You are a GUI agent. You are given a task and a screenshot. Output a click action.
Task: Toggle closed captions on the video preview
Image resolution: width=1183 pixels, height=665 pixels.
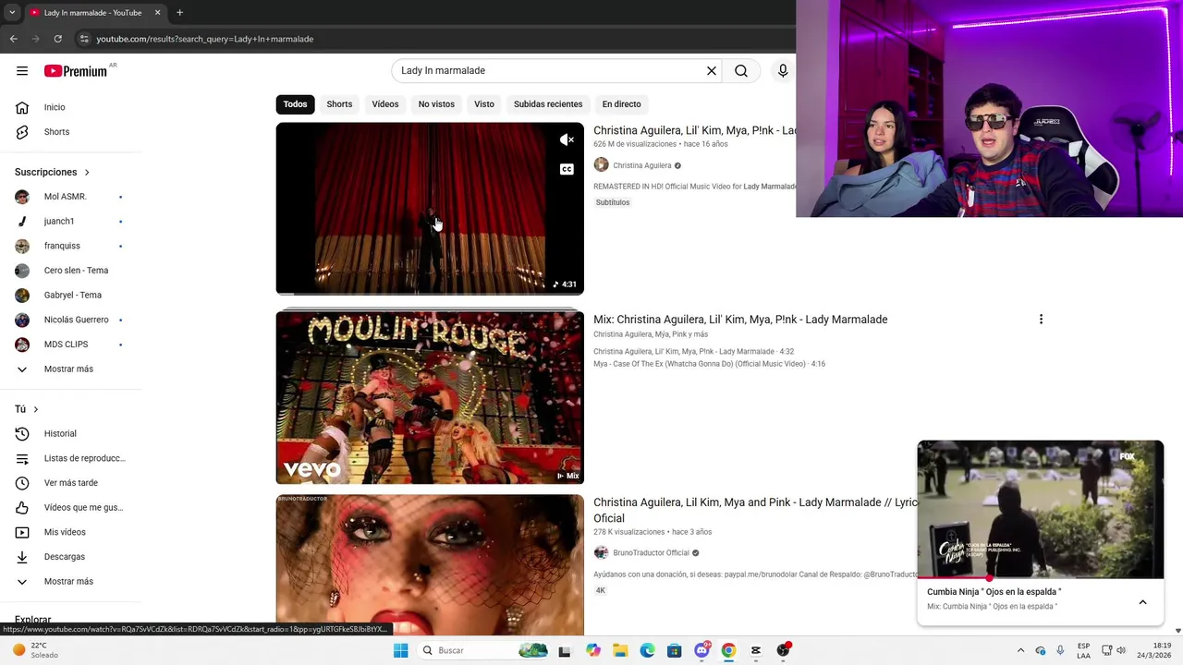567,169
